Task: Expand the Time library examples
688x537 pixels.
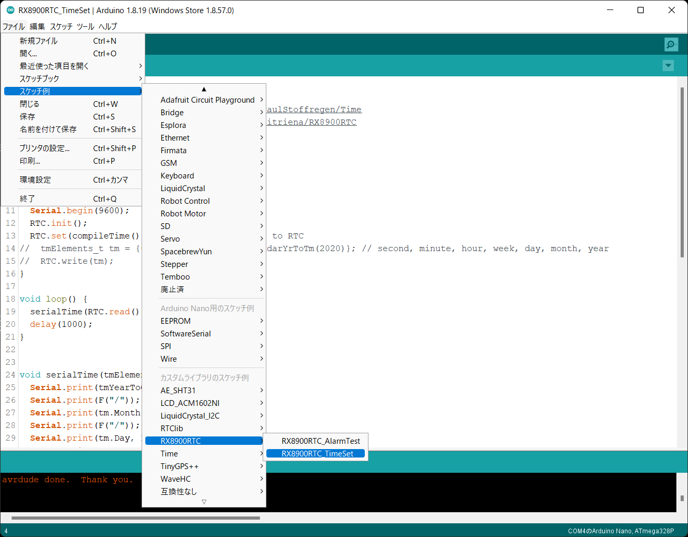Action: pyautogui.click(x=168, y=453)
